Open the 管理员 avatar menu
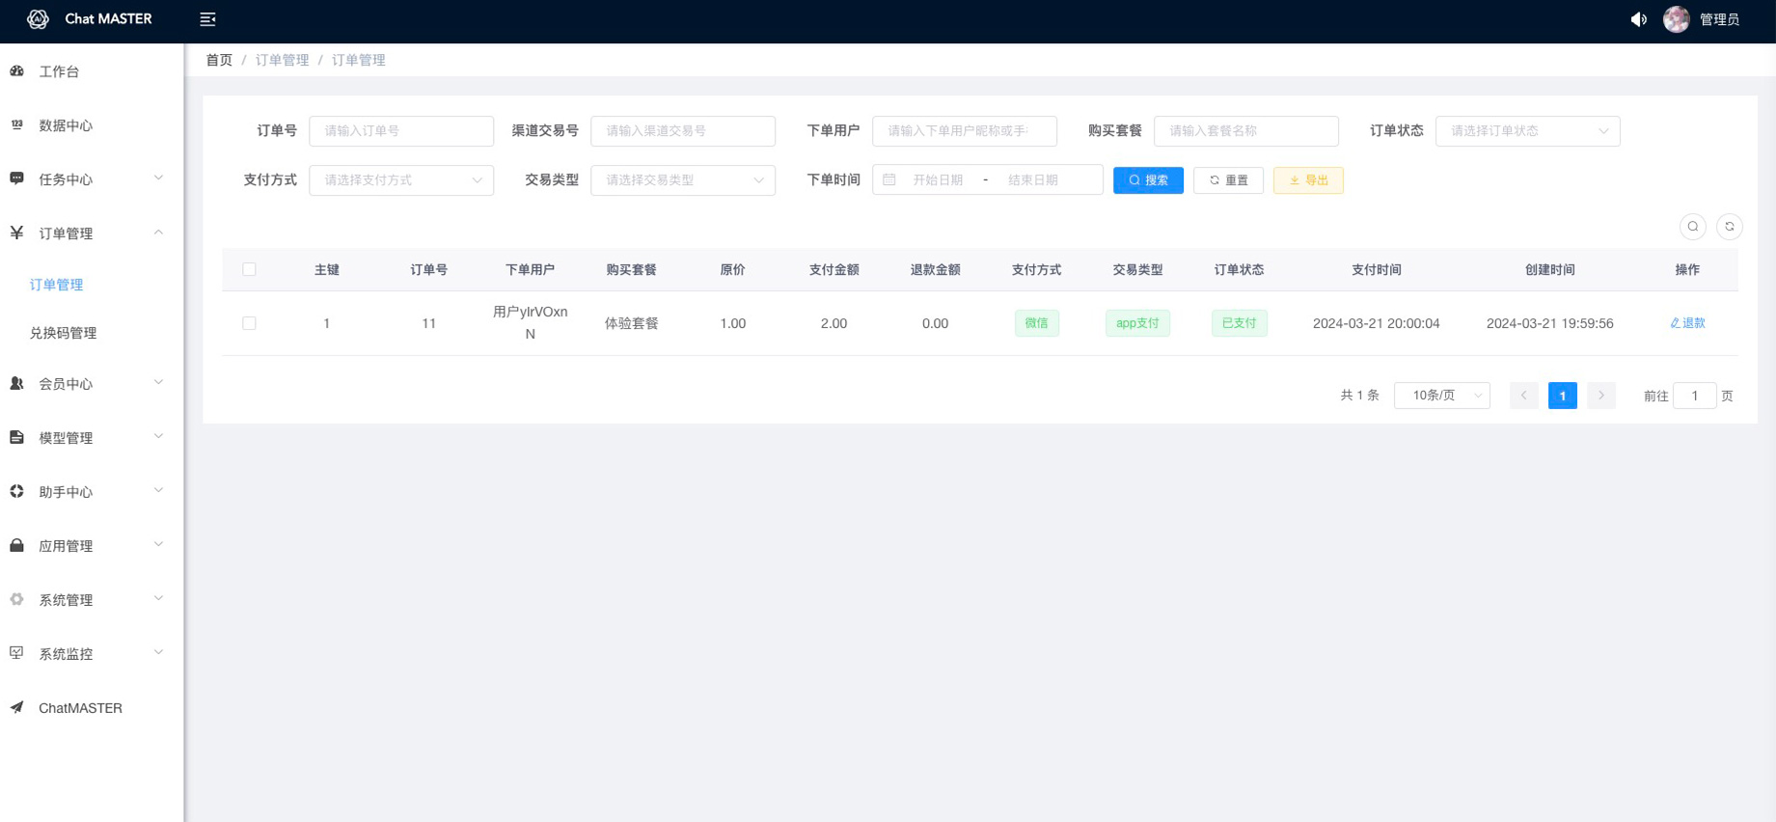 click(x=1703, y=19)
